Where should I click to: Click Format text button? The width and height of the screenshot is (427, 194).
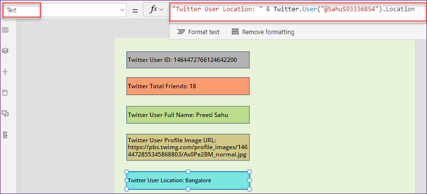198,32
